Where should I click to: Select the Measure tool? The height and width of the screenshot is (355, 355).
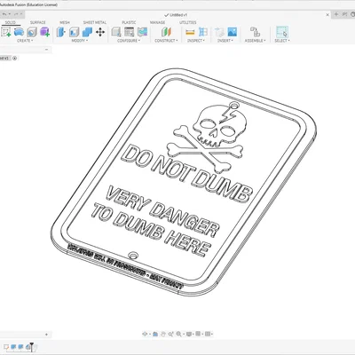pos(190,32)
